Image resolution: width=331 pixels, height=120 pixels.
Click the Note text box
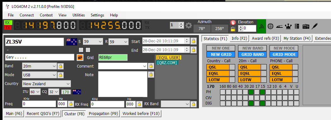(123, 84)
